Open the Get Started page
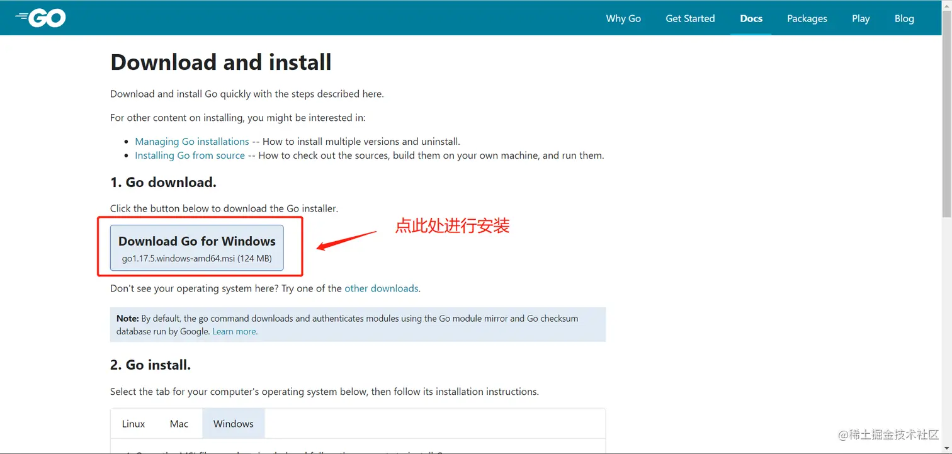Screen dimensions: 952x454 click(690, 18)
